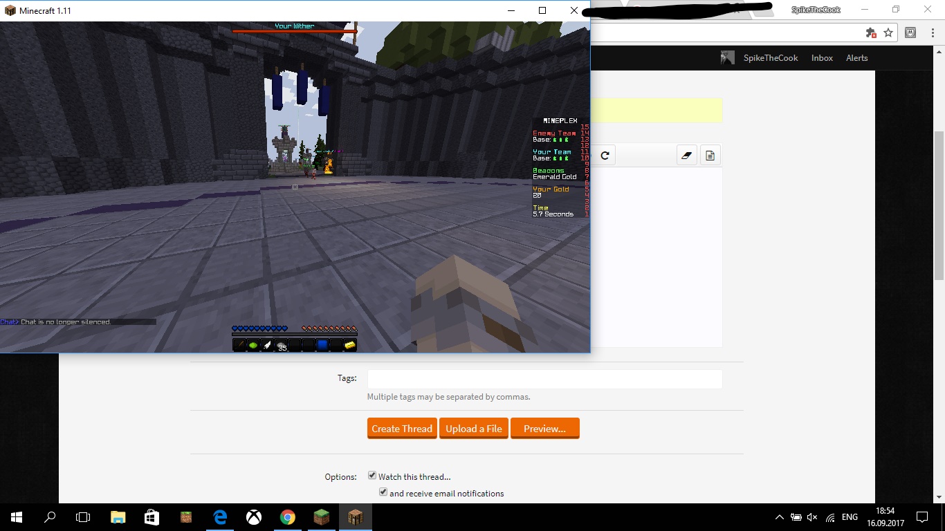Open Chrome's three-dot menu
This screenshot has width=945, height=531.
tap(933, 32)
